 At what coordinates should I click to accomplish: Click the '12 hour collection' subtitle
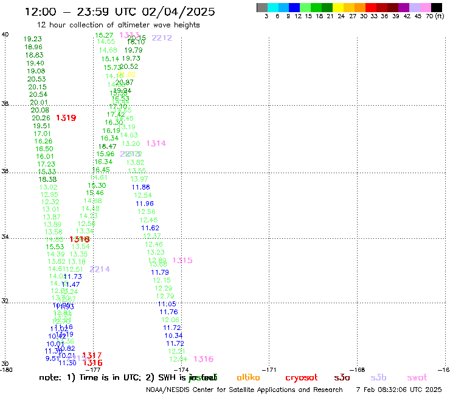coord(118,25)
